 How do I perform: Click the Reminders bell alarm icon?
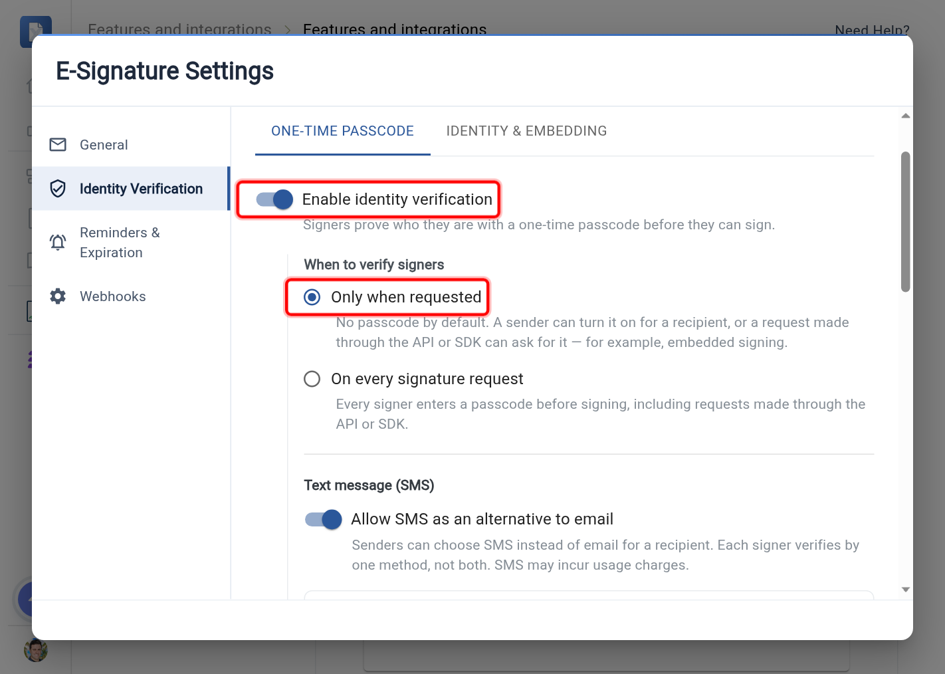point(58,242)
